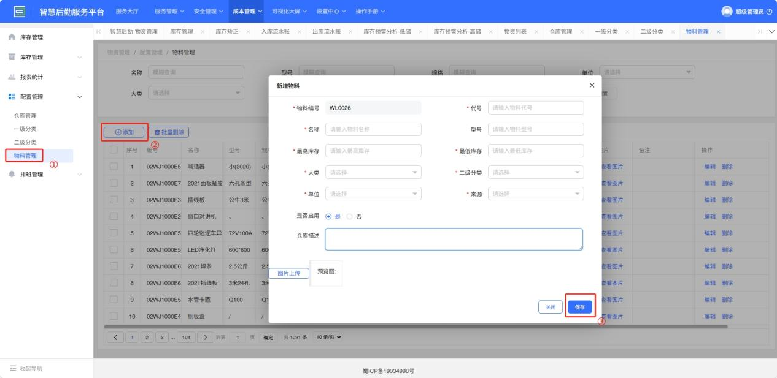Open the 来源 dropdown in the dialog

point(536,194)
